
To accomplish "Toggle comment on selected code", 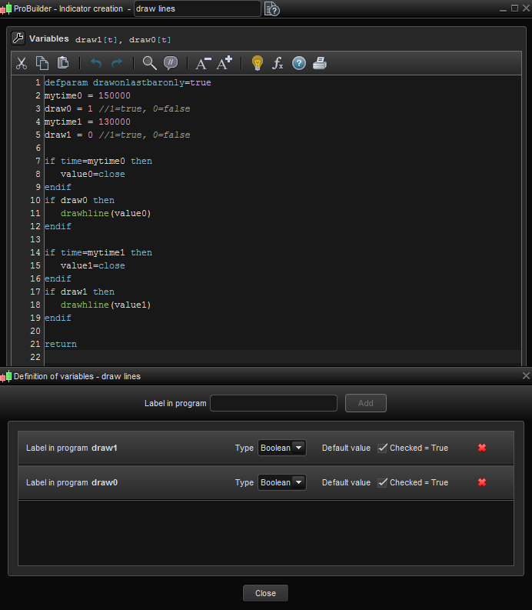I will pos(171,63).
